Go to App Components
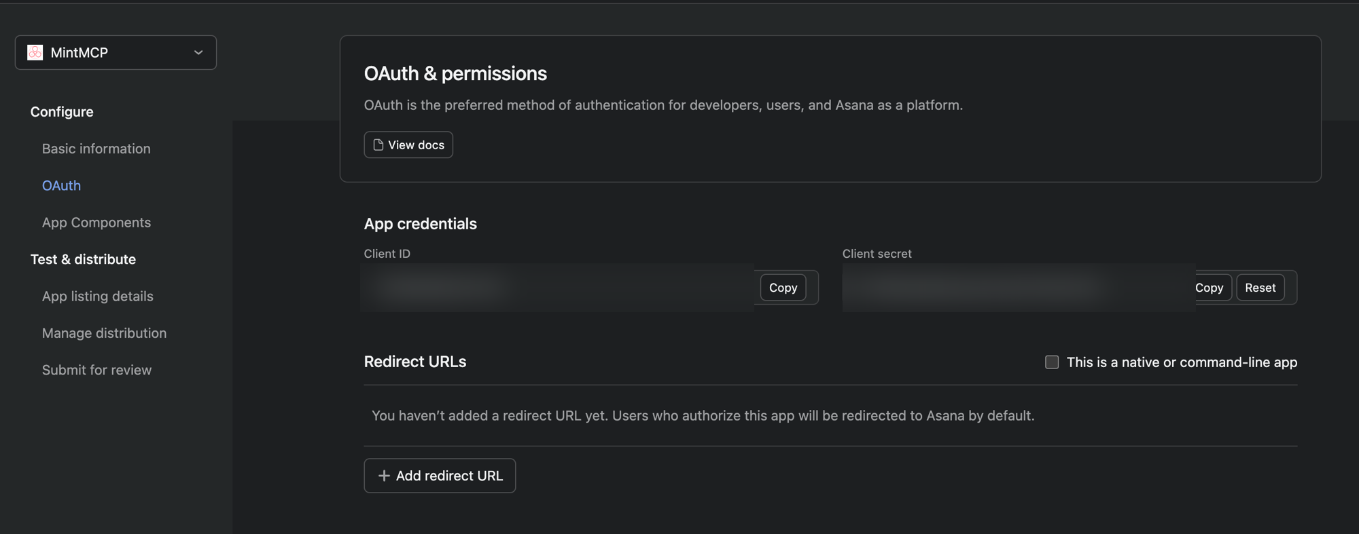Screen dimensions: 1359x534 tap(96, 223)
